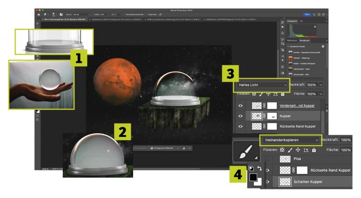Lock transparent pixels below Ineinanderkopieren

coord(282,150)
